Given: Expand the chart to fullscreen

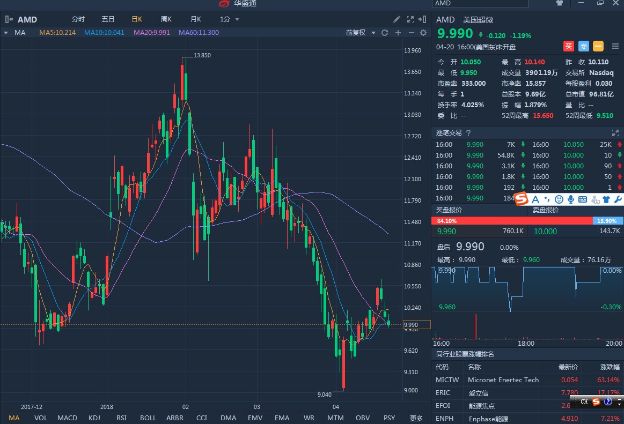Looking at the screenshot, I should pyautogui.click(x=410, y=19).
